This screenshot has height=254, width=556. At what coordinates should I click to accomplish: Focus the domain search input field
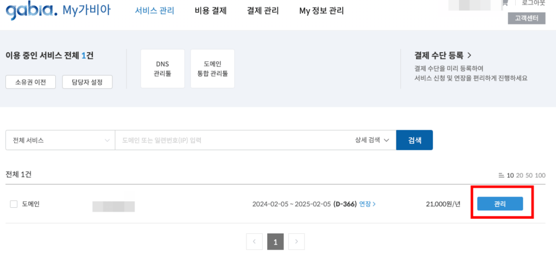[234, 140]
